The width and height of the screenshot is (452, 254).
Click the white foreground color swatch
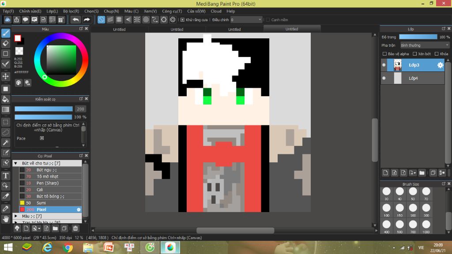pyautogui.click(x=18, y=38)
